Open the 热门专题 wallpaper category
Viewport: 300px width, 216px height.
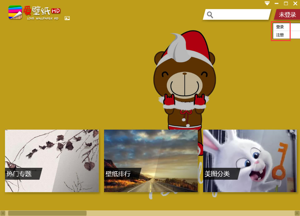(52, 161)
